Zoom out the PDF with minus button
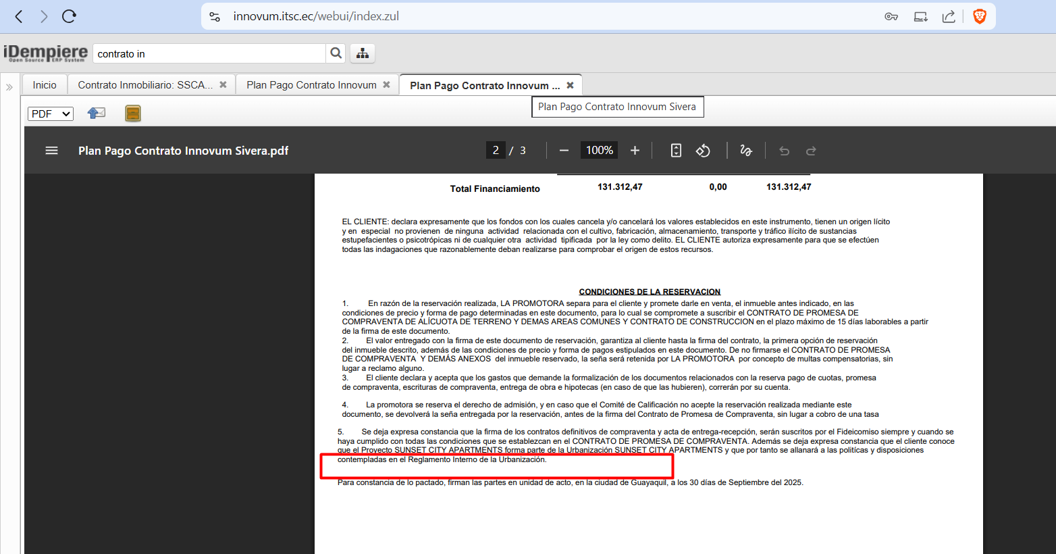 pyautogui.click(x=564, y=151)
